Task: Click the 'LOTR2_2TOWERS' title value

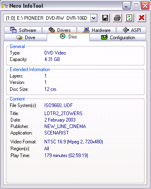Action: tap(63, 113)
